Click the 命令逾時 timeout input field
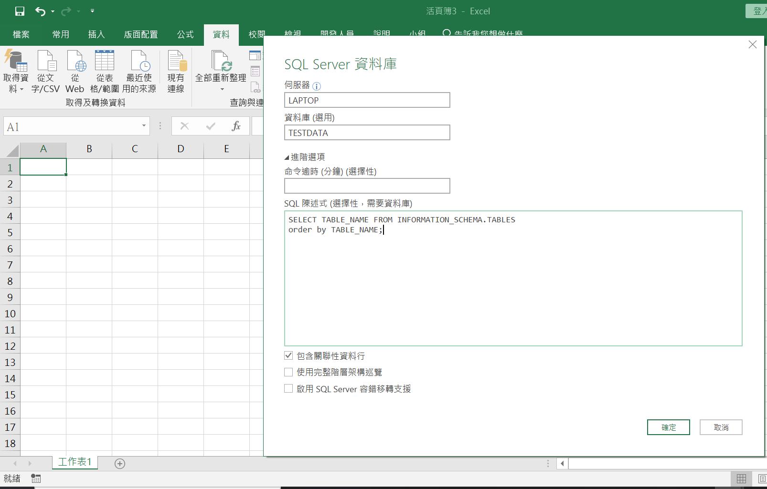The height and width of the screenshot is (489, 767). (x=367, y=186)
